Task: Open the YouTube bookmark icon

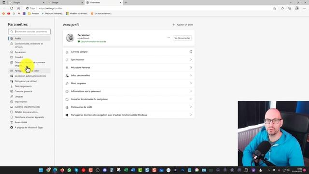Action: coord(9,14)
